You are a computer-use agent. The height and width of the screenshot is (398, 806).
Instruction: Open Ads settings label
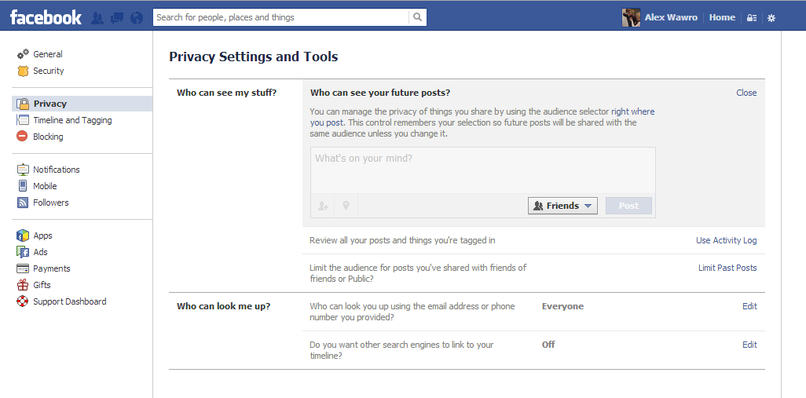[x=41, y=252]
